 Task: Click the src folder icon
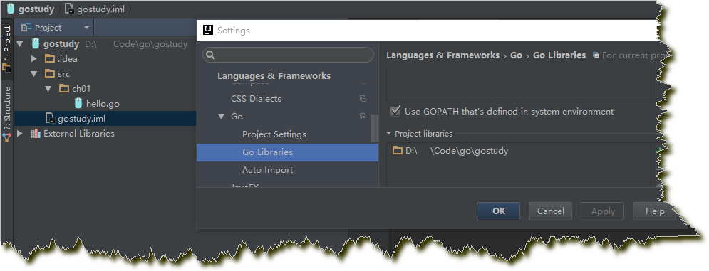click(x=50, y=74)
